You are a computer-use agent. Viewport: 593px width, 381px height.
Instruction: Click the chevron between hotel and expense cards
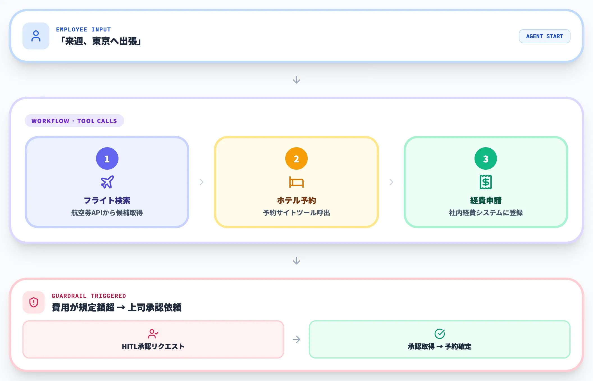click(x=391, y=182)
